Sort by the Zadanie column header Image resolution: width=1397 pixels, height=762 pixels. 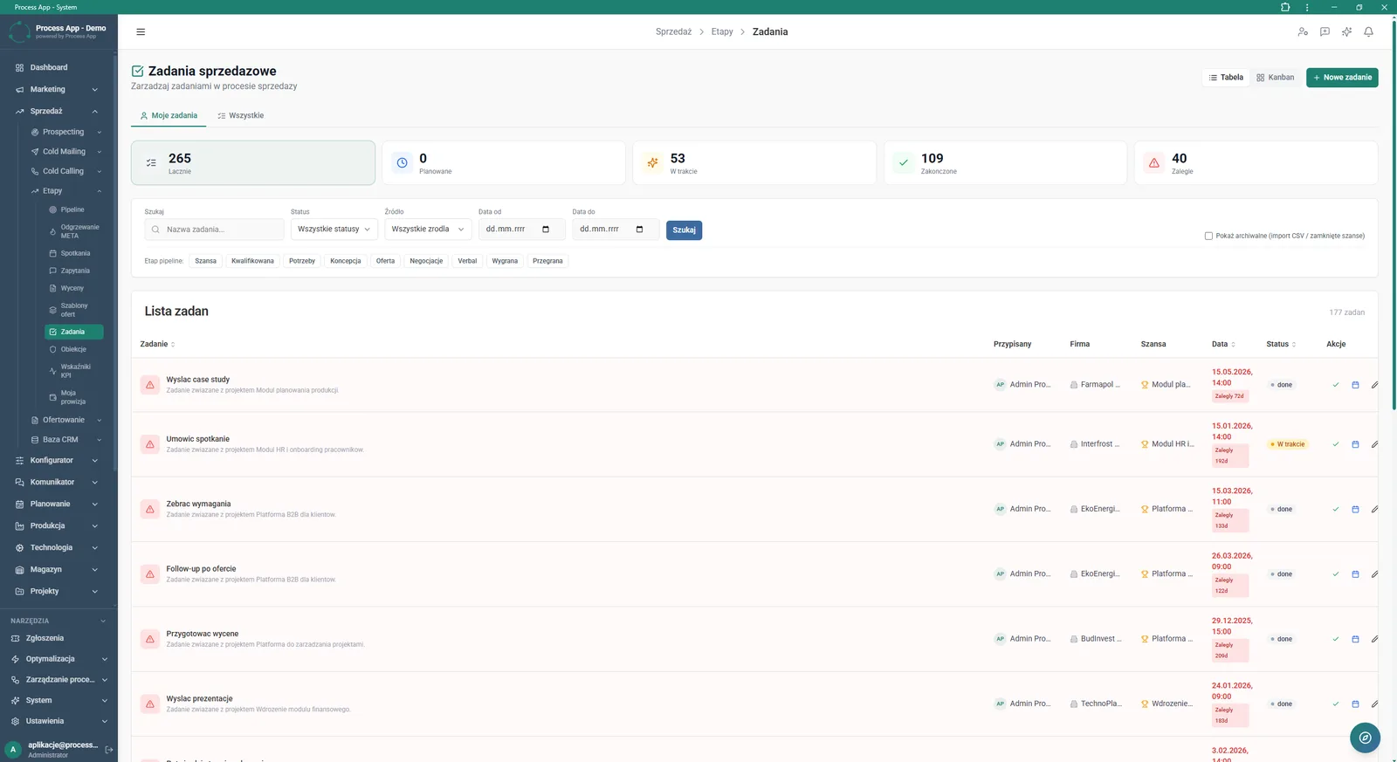point(157,344)
